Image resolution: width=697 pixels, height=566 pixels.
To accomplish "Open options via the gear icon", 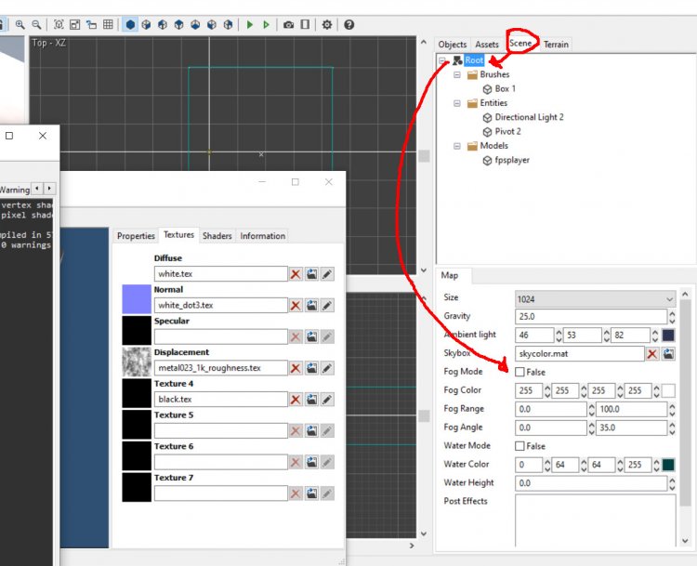I will (x=327, y=25).
